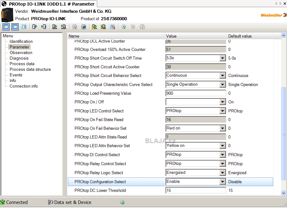Click the cylinder icon with arrow pointing in
This screenshot has height=208, width=287.
click(43, 27)
